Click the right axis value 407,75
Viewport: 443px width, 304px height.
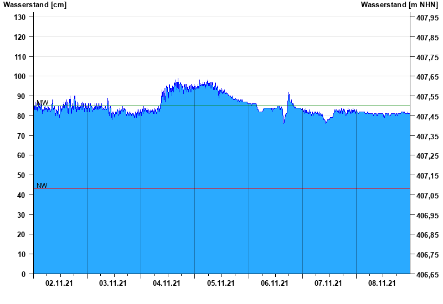[427, 57]
